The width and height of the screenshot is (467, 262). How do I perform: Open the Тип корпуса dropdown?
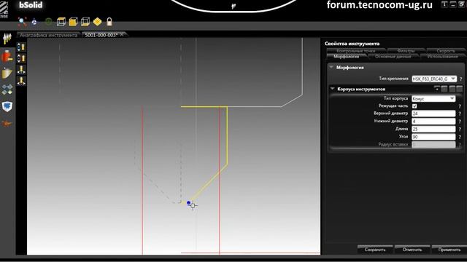click(x=433, y=98)
